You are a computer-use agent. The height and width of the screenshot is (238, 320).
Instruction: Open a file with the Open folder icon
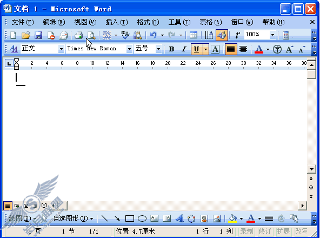[26, 35]
